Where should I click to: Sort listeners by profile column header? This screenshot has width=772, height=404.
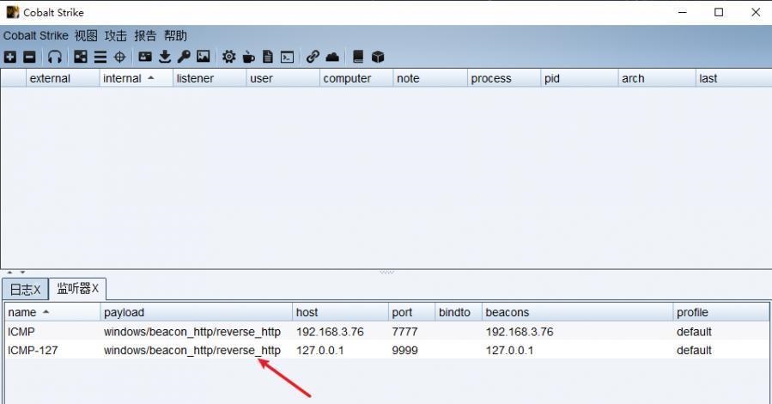coord(720,312)
